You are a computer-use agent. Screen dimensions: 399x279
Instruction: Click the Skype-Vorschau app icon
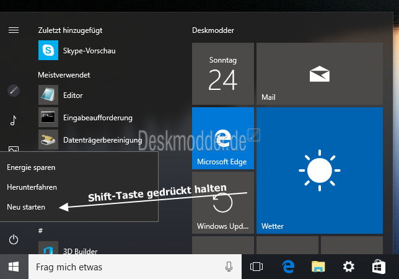click(x=48, y=50)
